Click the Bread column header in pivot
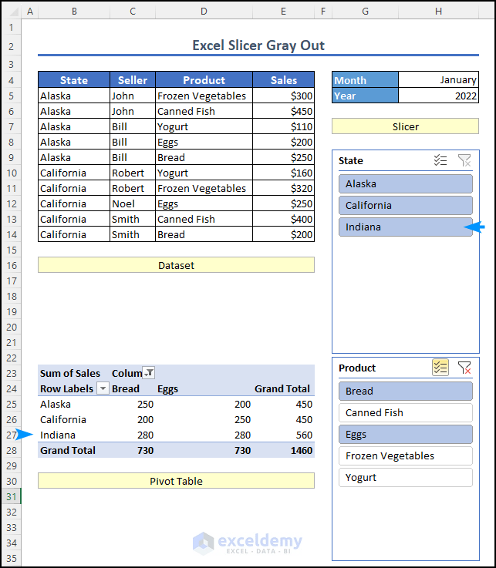 133,388
